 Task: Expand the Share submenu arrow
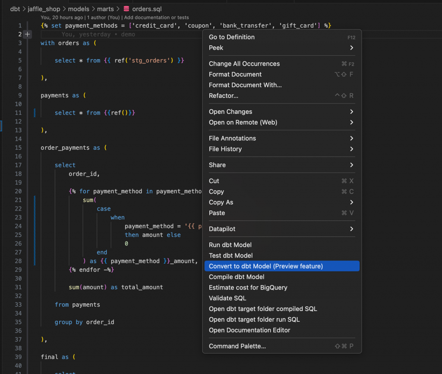click(351, 165)
